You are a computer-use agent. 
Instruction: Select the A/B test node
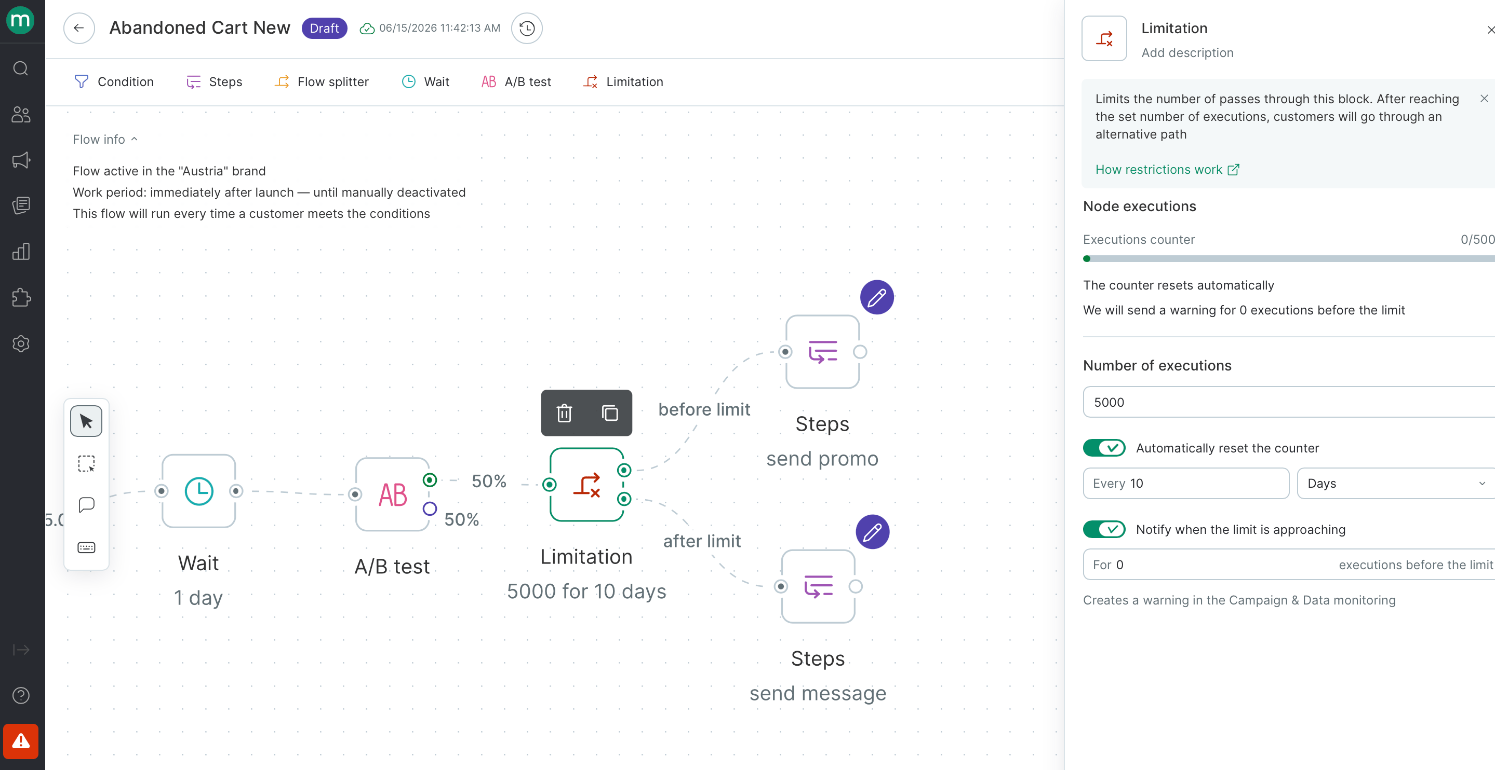tap(392, 494)
